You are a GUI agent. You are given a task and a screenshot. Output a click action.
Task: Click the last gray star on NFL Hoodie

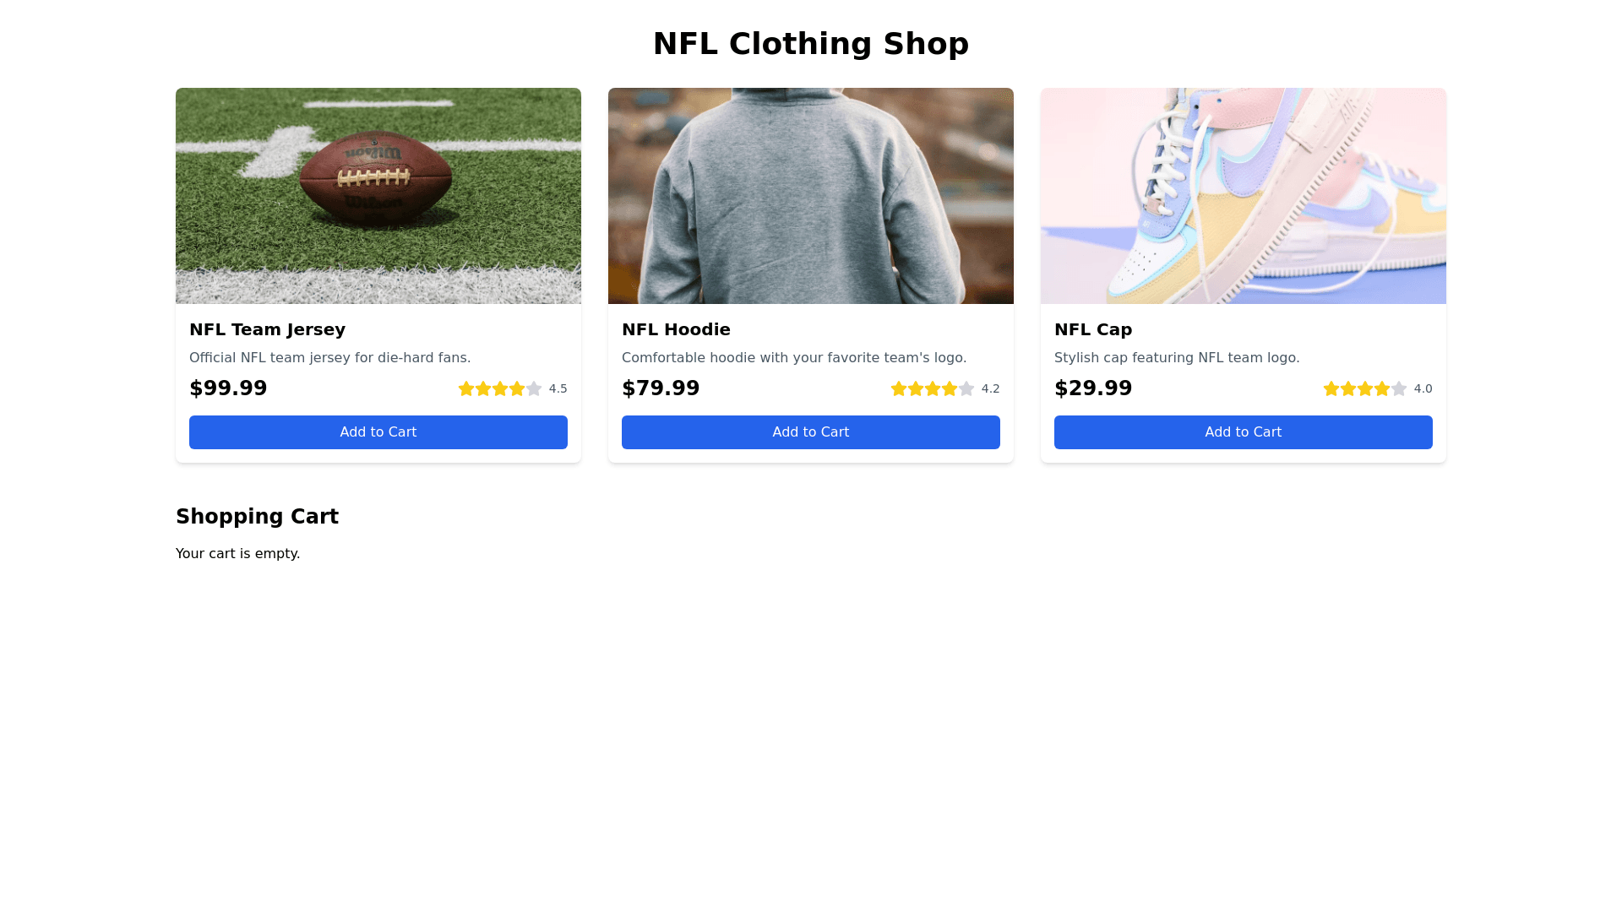coord(966,388)
